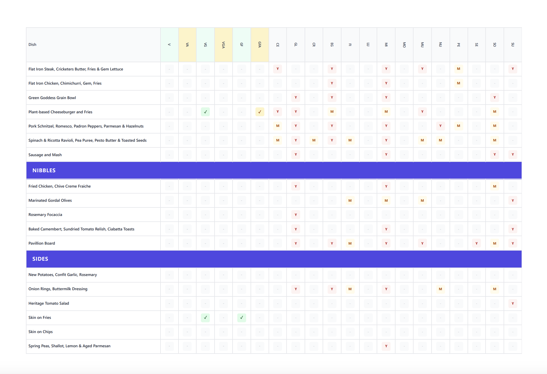The image size is (547, 374).
Task: Click the SU allergen column header
Action: coord(513,44)
